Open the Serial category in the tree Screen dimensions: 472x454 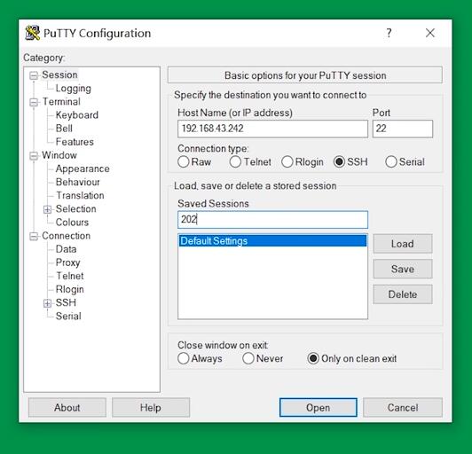[x=68, y=317]
